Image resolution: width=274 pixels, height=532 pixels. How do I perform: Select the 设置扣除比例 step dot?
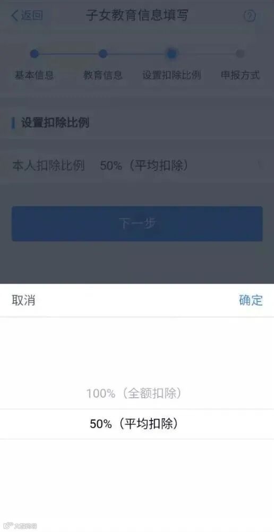click(x=172, y=53)
